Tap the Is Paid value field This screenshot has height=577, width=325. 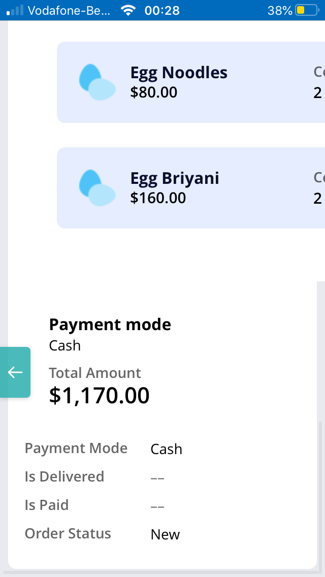click(157, 506)
